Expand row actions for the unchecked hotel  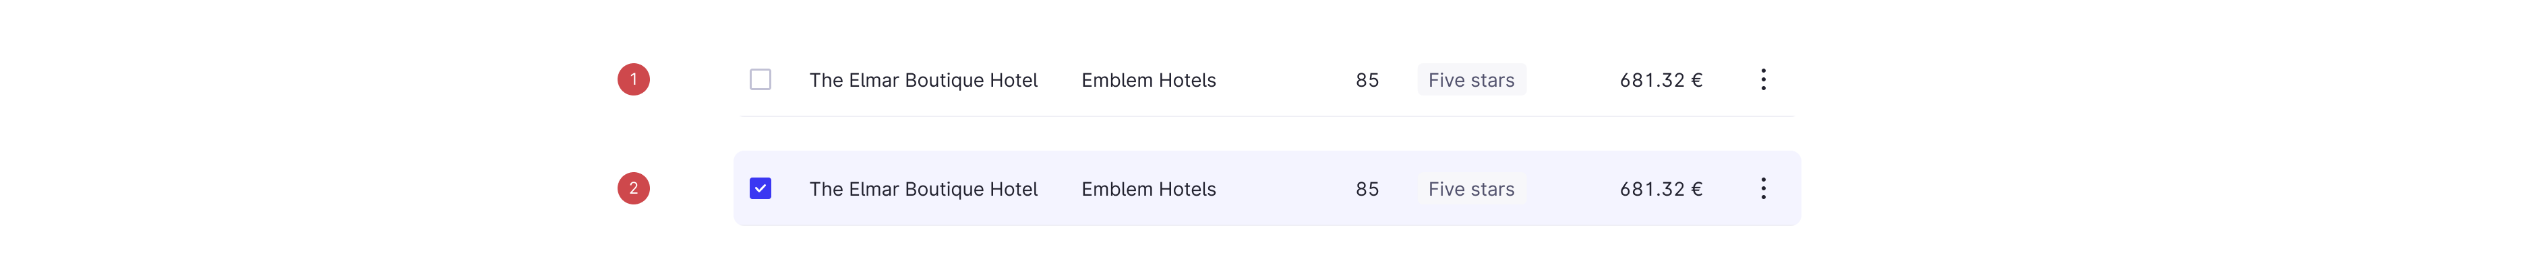(1762, 79)
